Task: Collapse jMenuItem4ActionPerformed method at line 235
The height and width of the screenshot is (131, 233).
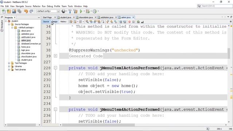Action: (x=55, y=109)
